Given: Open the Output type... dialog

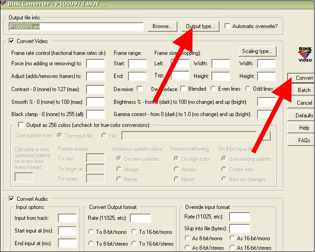Looking at the screenshot, I should pyautogui.click(x=200, y=26).
